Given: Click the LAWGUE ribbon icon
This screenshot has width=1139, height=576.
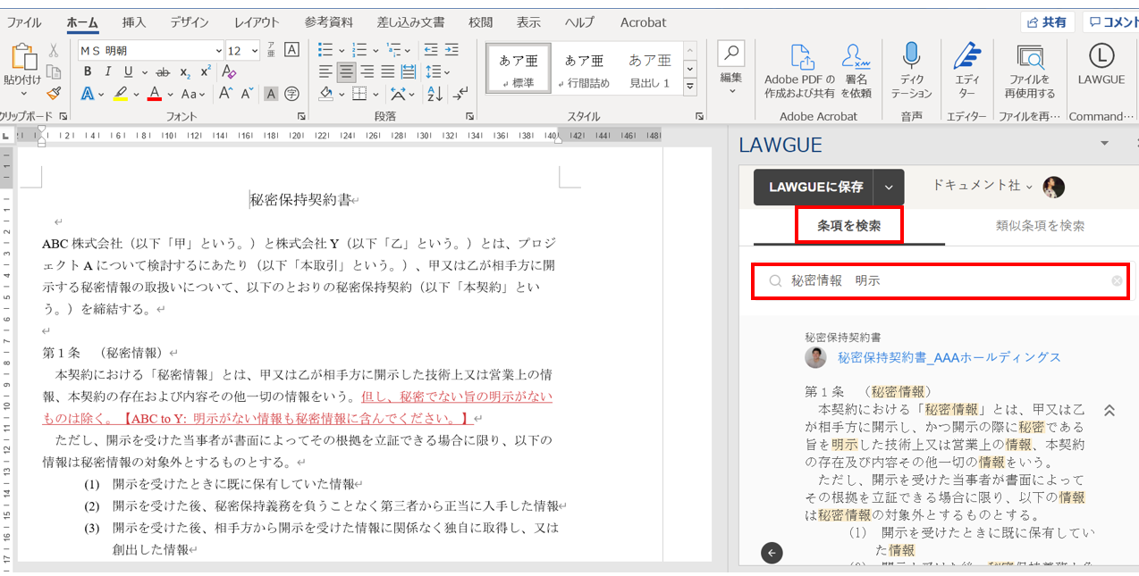Looking at the screenshot, I should (1101, 57).
